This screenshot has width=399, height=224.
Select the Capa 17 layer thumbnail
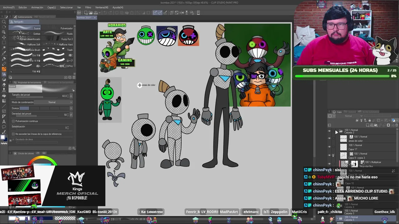click(x=343, y=147)
